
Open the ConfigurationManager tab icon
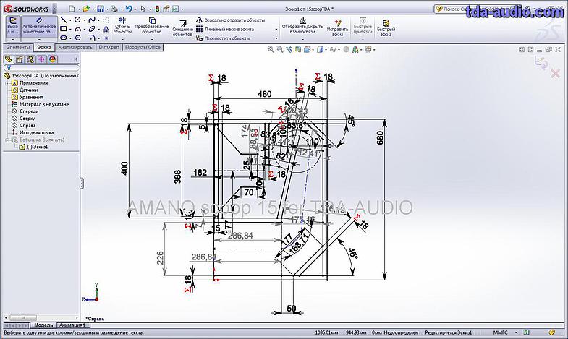pyautogui.click(x=30, y=59)
